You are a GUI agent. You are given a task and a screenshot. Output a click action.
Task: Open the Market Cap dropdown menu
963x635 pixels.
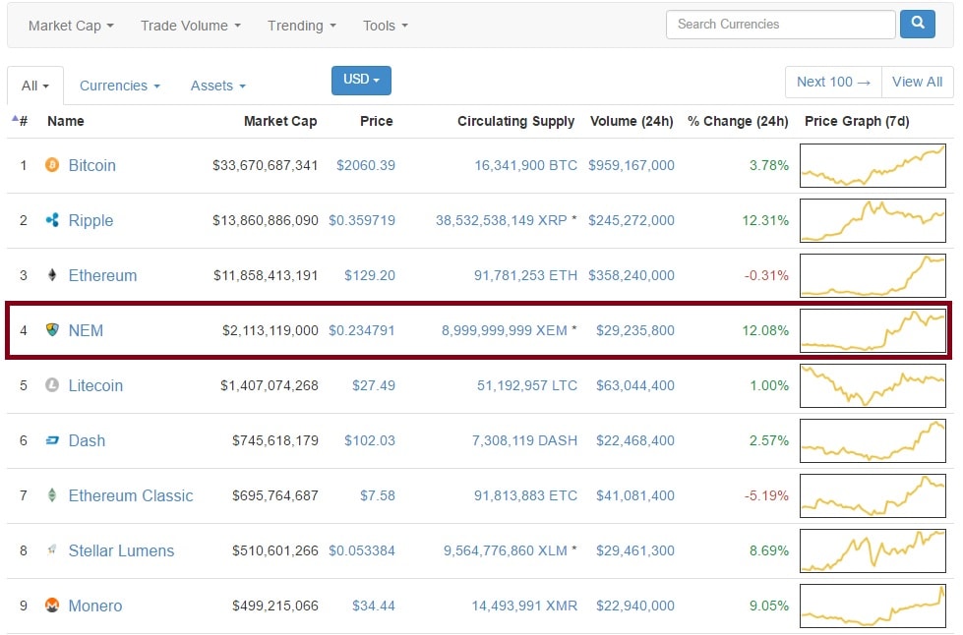point(70,26)
